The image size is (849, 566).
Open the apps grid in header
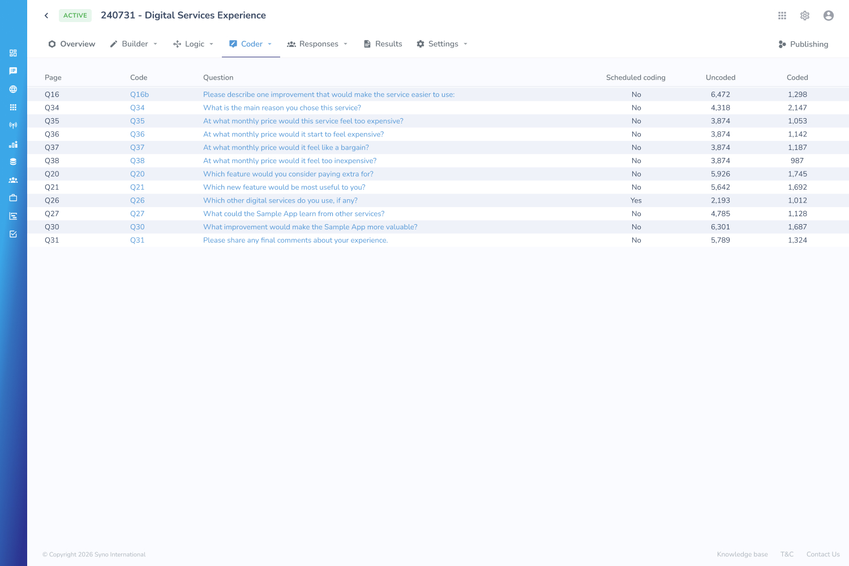tap(782, 16)
